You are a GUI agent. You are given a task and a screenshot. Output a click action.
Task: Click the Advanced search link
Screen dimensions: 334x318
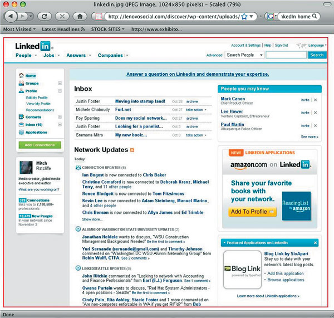(214, 55)
